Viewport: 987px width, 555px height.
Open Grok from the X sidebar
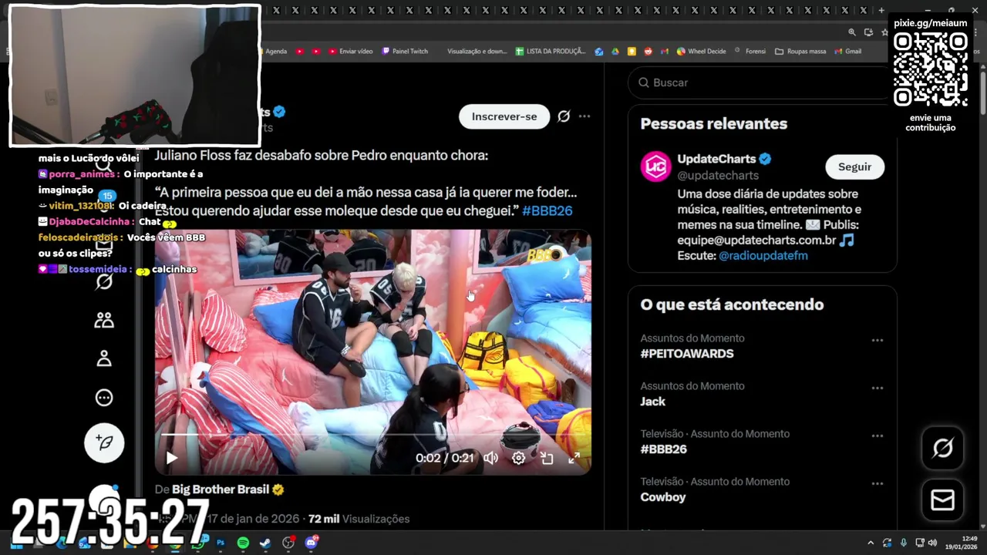pyautogui.click(x=104, y=281)
